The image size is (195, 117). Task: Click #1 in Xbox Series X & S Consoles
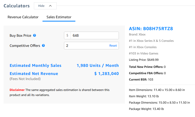tap(151, 41)
